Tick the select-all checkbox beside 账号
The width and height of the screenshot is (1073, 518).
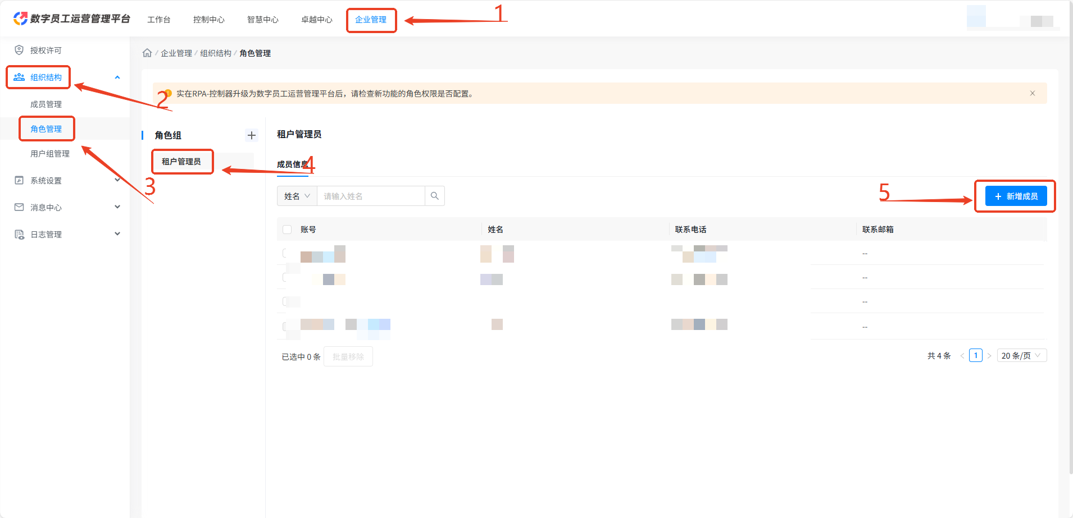click(287, 230)
